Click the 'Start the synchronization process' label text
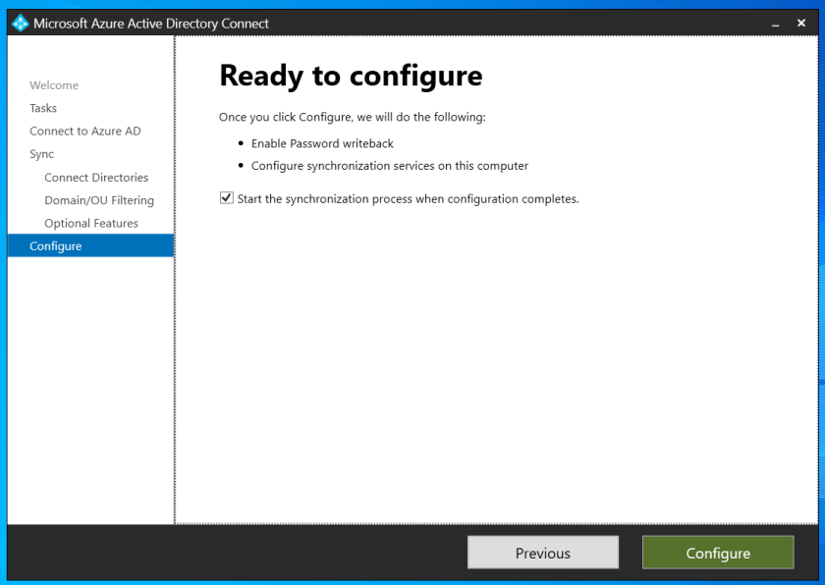The width and height of the screenshot is (825, 585). point(408,199)
